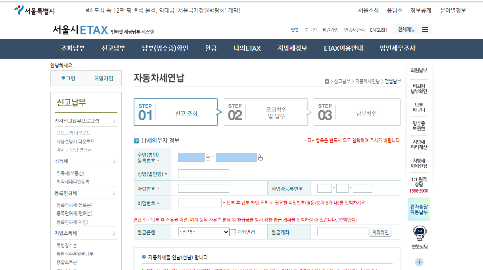Open 프로그램 다운로드 sidebar link

click(73, 132)
